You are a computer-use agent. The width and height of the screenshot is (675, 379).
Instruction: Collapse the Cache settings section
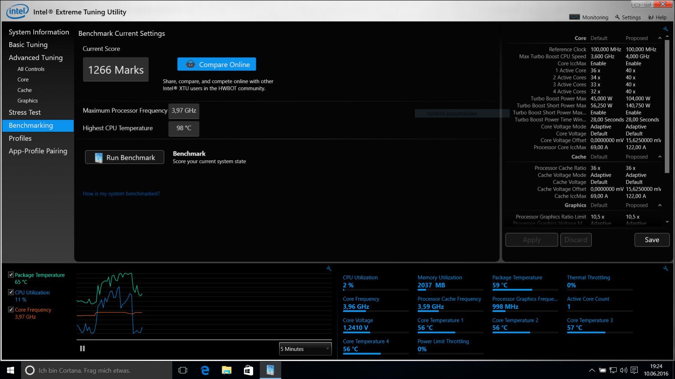[660, 157]
